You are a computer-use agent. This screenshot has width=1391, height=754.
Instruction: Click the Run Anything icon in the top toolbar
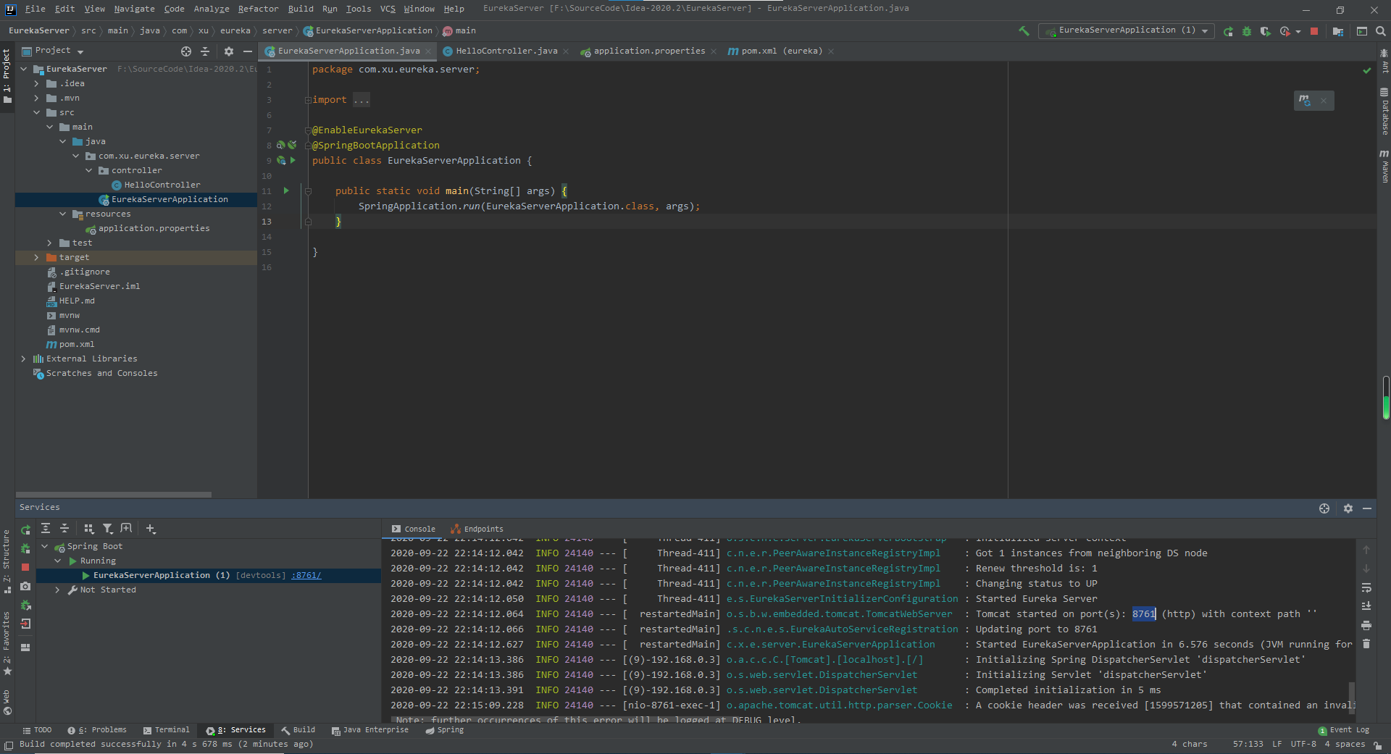(1362, 31)
